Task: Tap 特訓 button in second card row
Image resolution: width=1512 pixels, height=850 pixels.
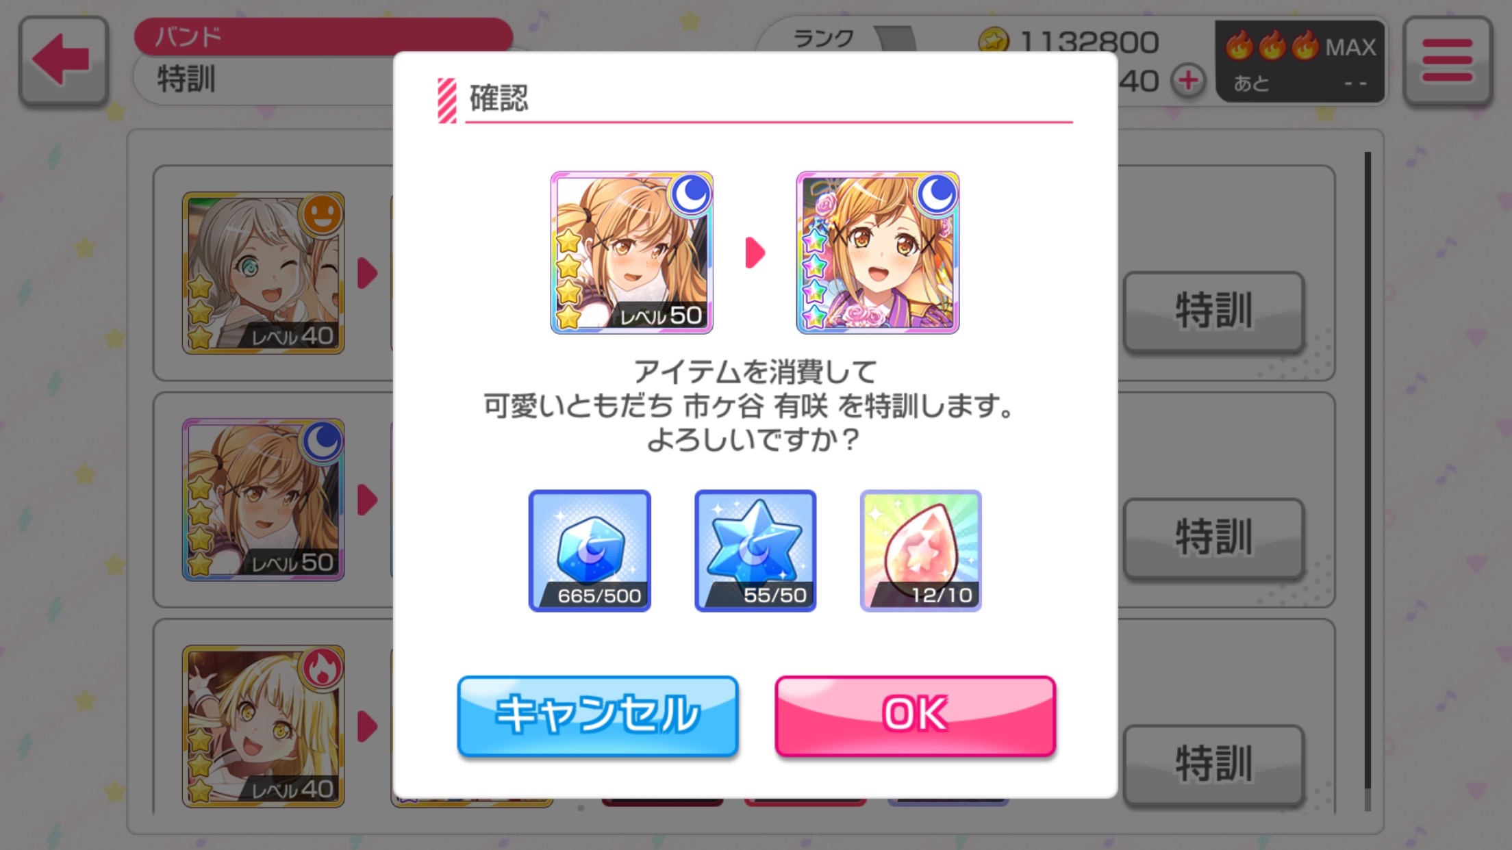Action: [1213, 538]
